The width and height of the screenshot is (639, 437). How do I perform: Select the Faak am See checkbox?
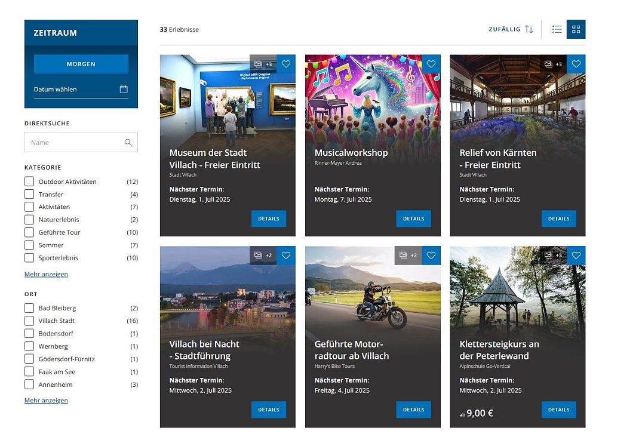click(29, 372)
